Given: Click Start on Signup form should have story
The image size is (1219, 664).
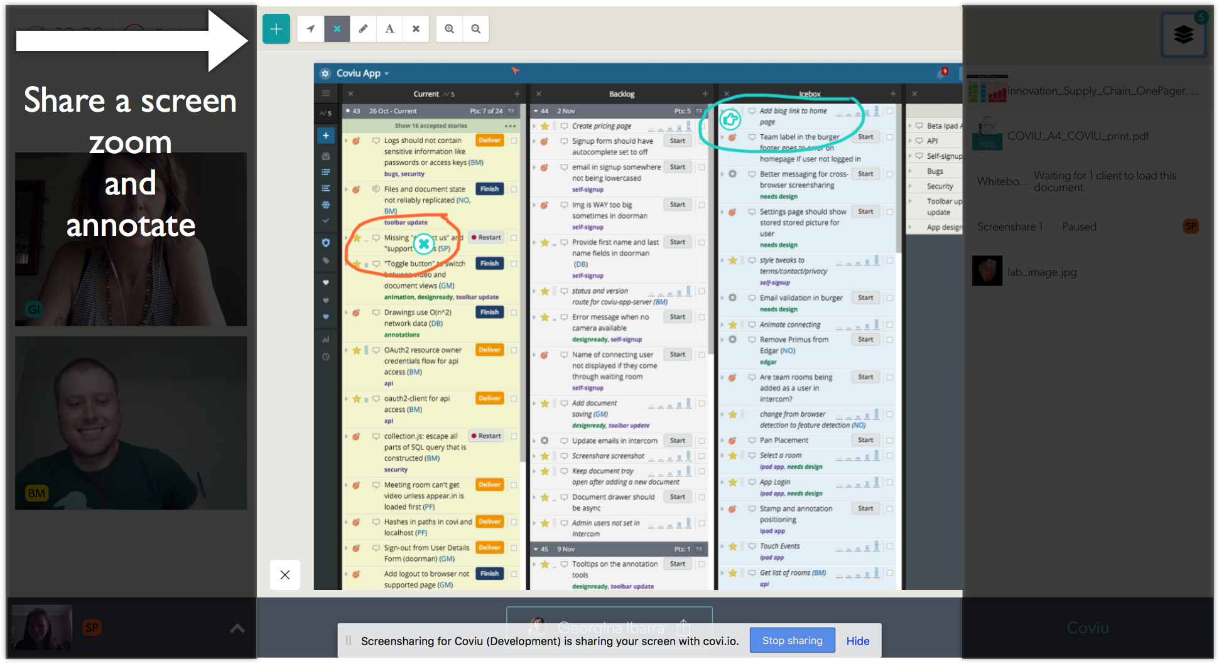Looking at the screenshot, I should coord(678,141).
